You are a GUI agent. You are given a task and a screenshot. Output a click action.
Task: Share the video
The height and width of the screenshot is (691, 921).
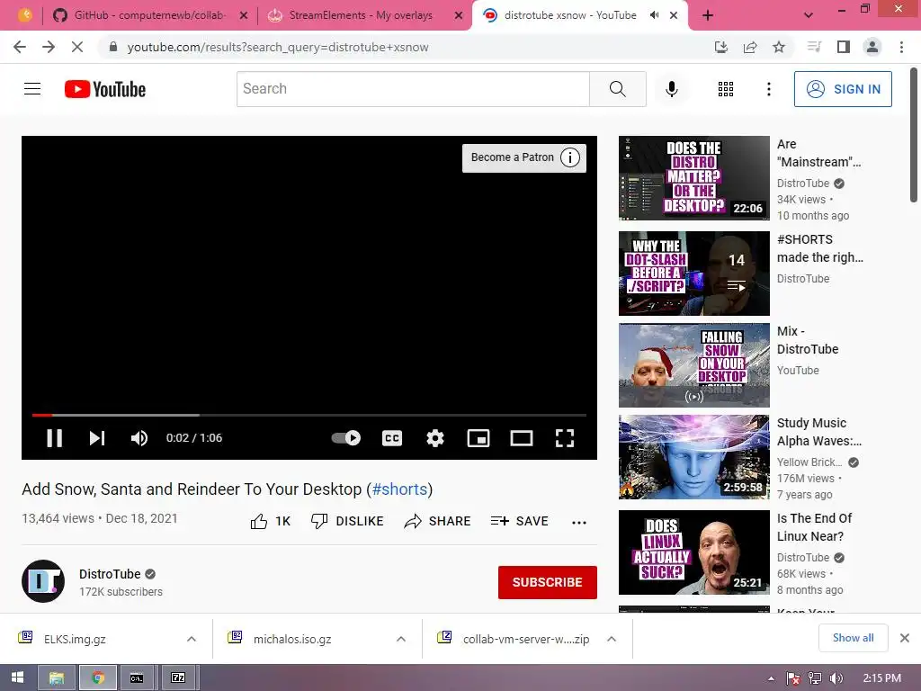438,521
